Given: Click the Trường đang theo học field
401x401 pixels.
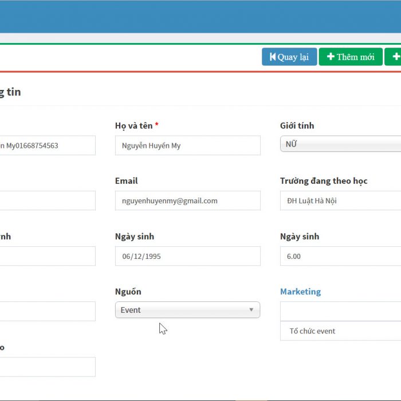Looking at the screenshot, I should (340, 200).
